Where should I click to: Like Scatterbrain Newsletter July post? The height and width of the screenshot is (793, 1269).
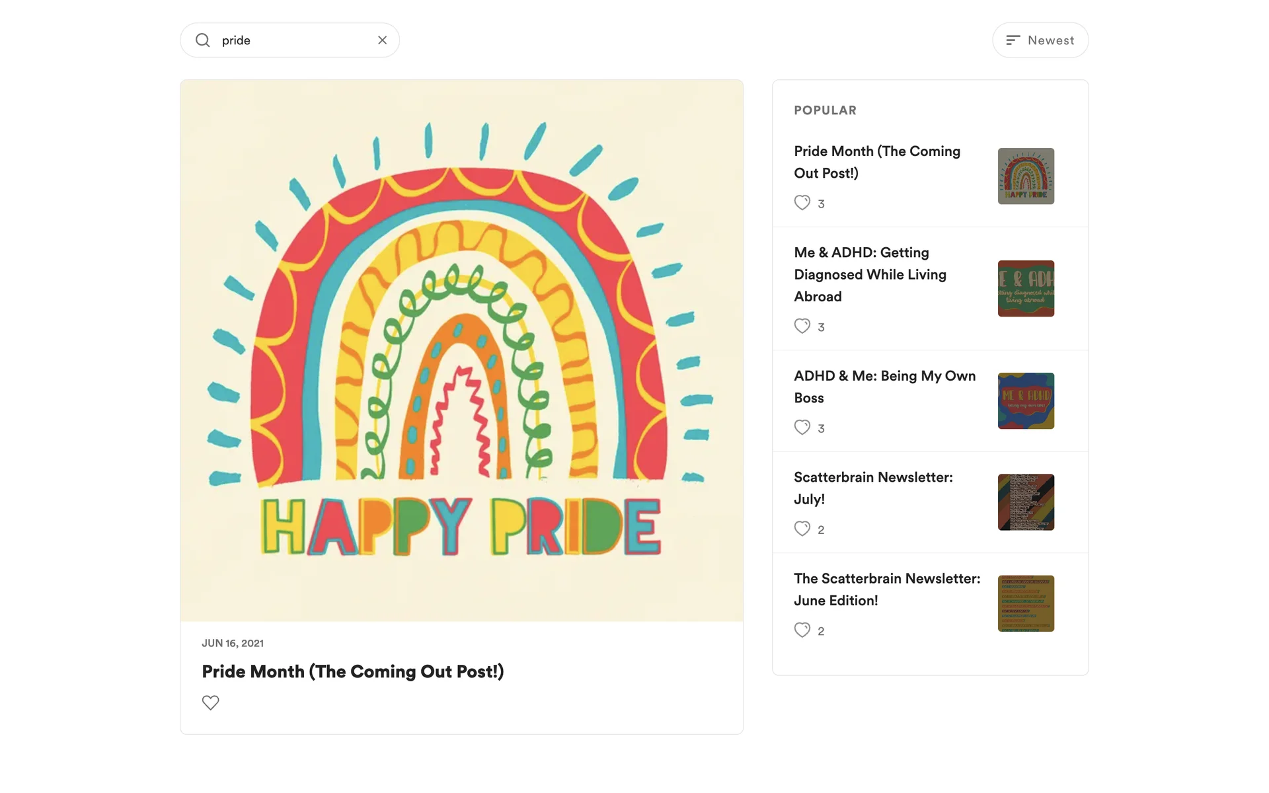pos(802,529)
